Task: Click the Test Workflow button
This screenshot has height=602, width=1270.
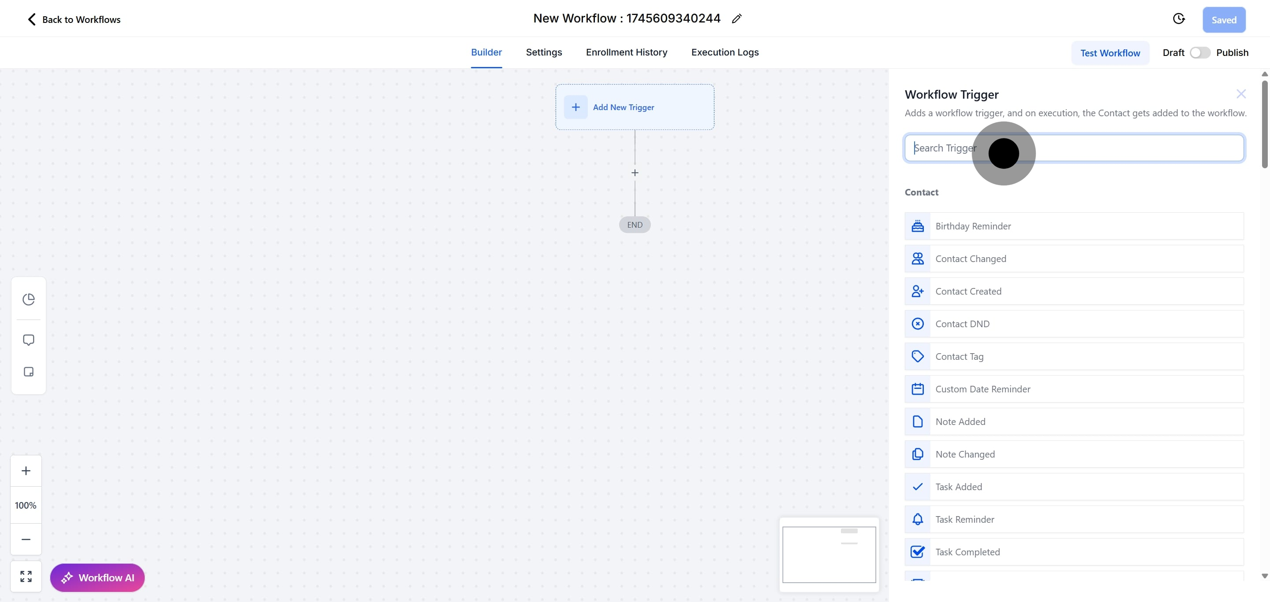Action: point(1110,53)
